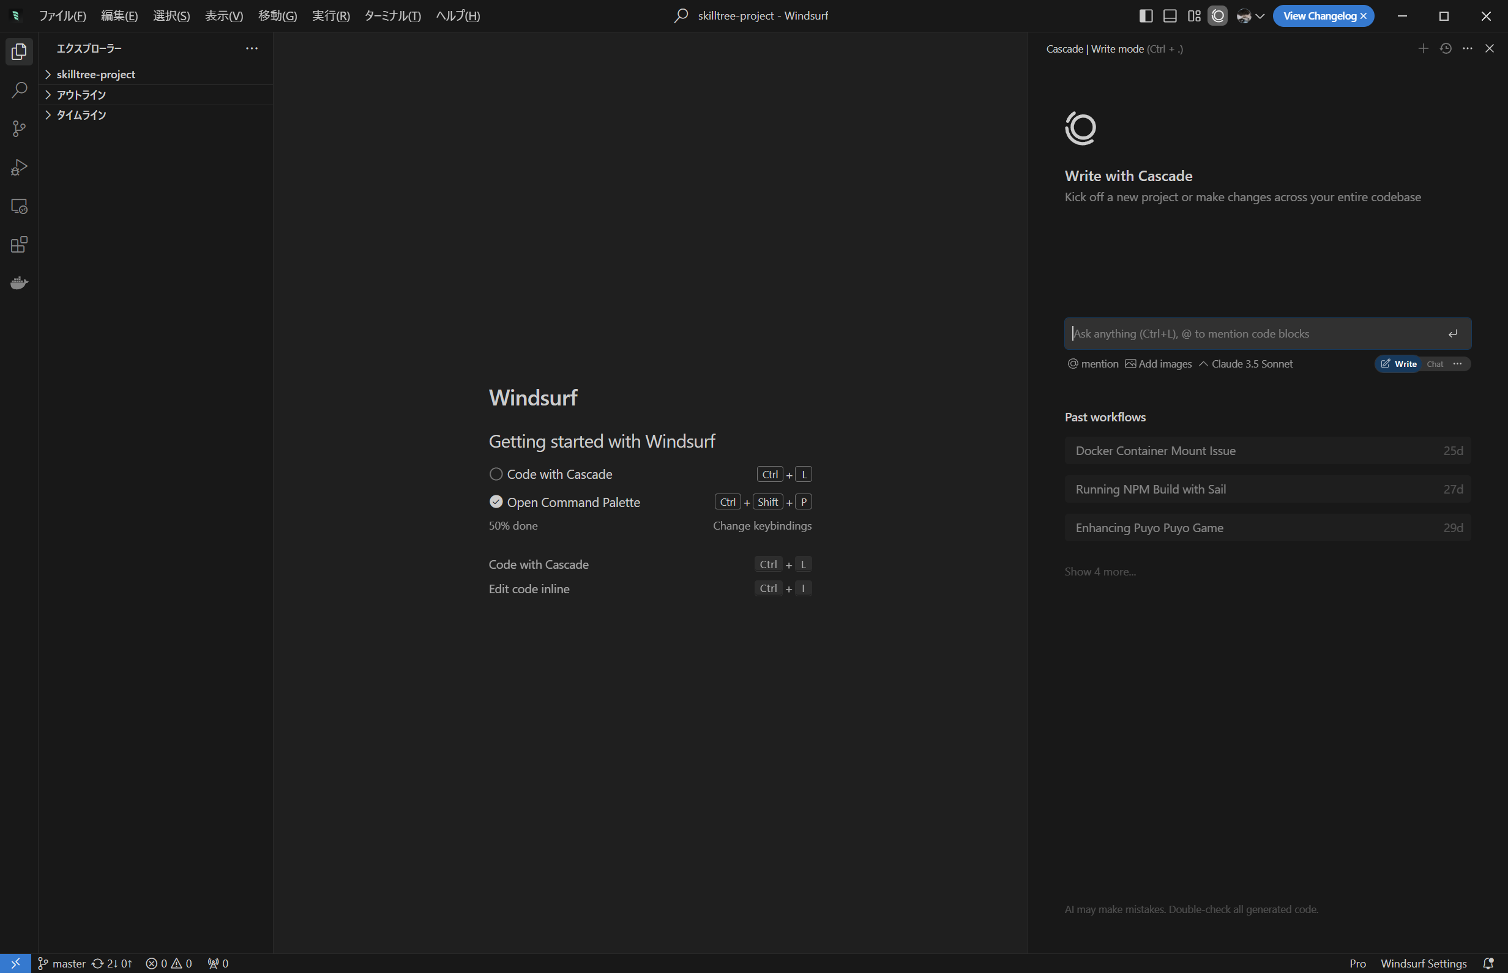This screenshot has height=973, width=1508.
Task: Open Running NPM Build with Sail workflow
Action: pyautogui.click(x=1267, y=489)
